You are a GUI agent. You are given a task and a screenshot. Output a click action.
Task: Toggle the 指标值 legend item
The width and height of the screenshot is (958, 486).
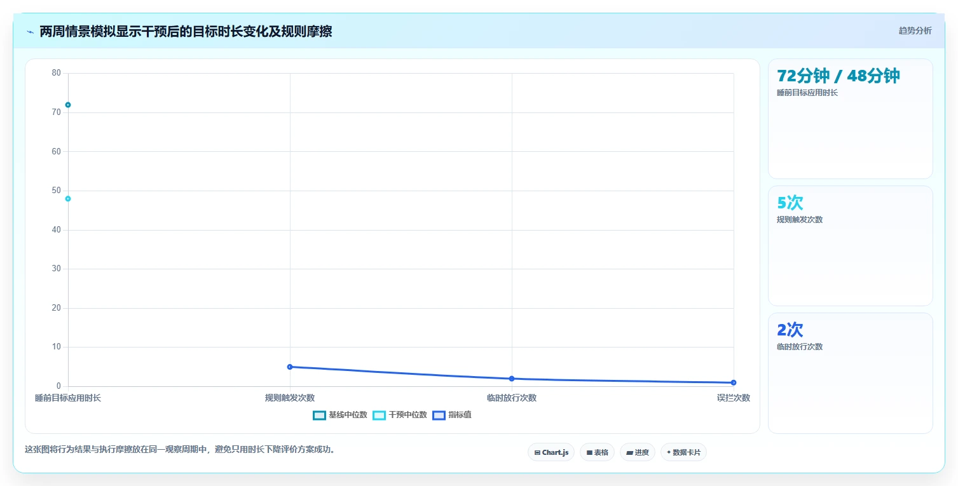coord(451,415)
